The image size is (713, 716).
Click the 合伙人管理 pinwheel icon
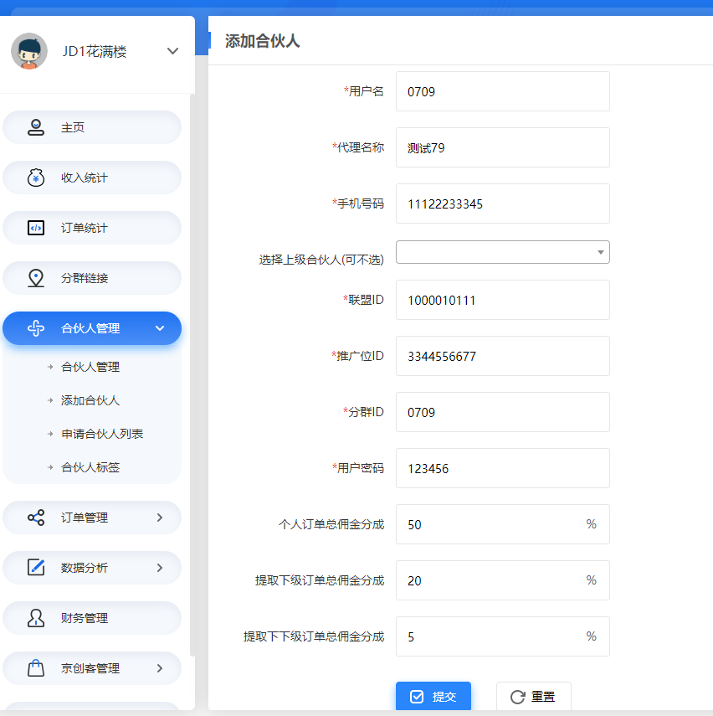click(x=36, y=328)
